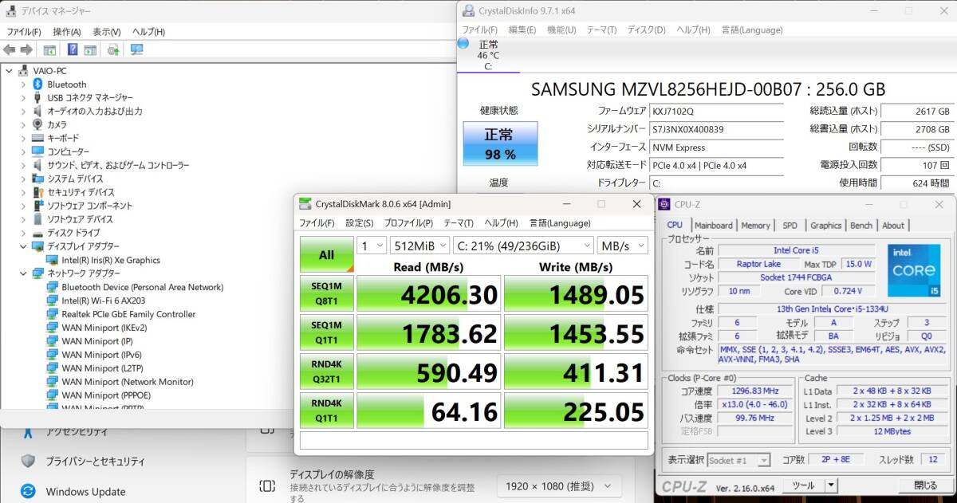957x503 pixels.
Task: Open the Socket #1 selector in CPU-Z
Action: point(738,460)
